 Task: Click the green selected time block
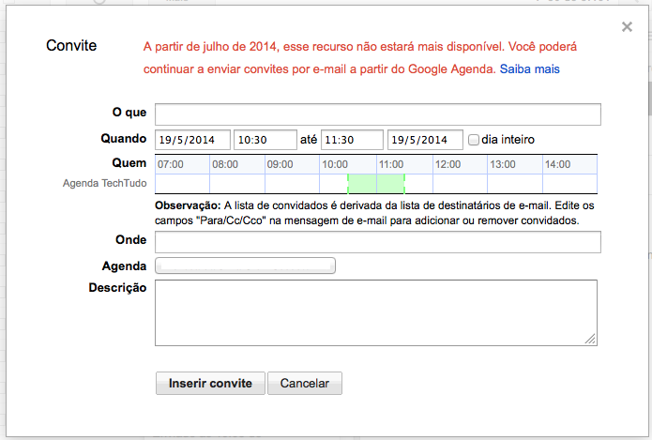[376, 184]
